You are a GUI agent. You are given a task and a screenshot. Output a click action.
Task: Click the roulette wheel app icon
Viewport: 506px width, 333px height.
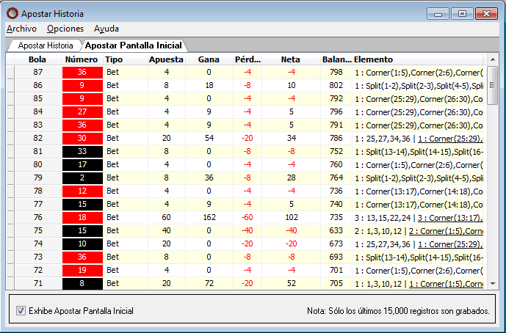coord(12,13)
